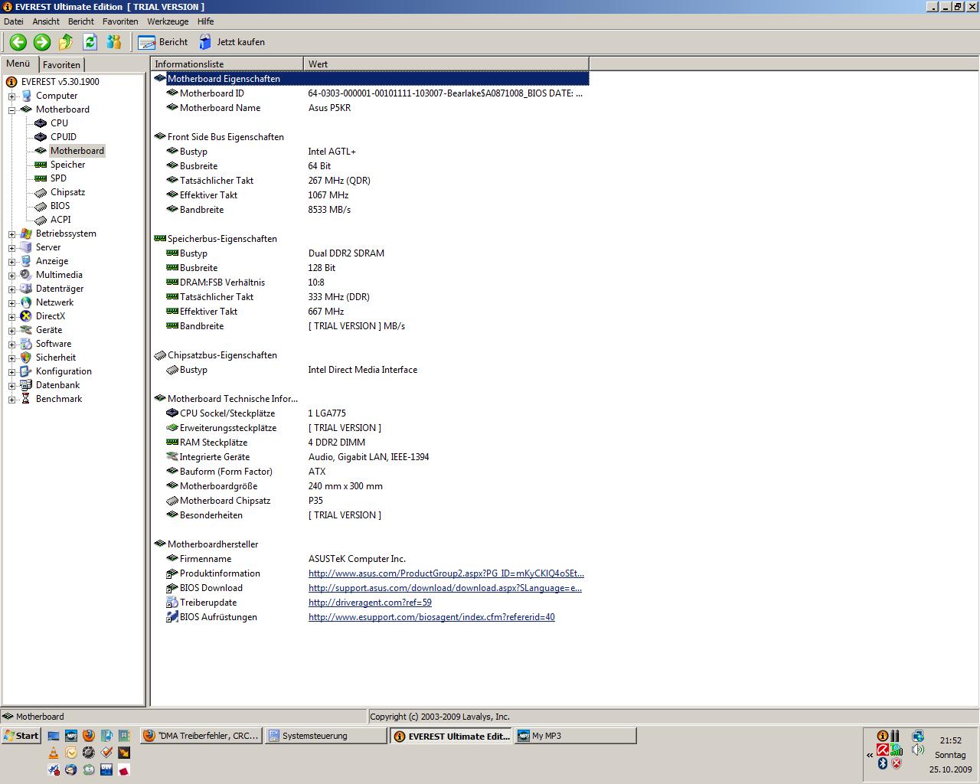Click the Benchmark hourglass icon
The image size is (980, 784).
[x=26, y=399]
